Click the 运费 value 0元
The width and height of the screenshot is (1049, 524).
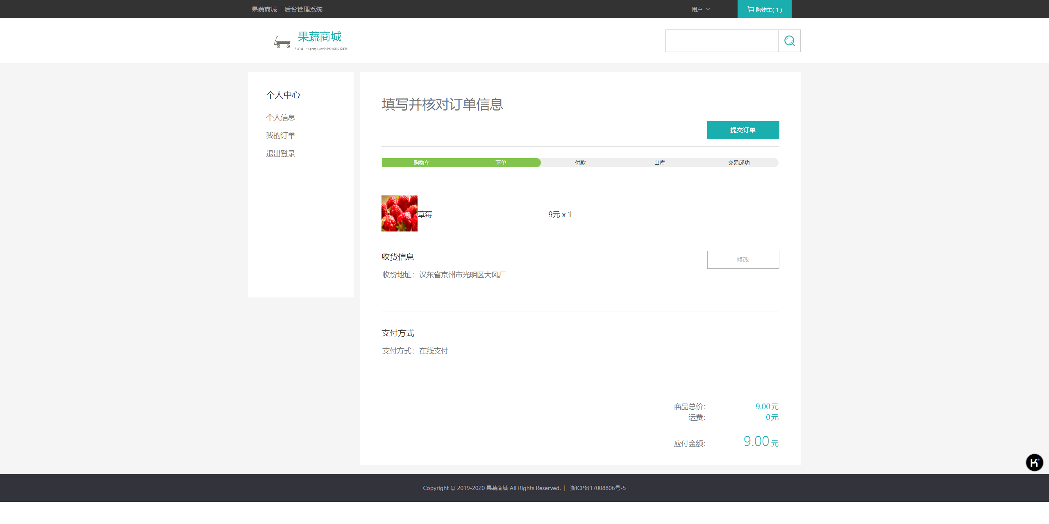point(772,417)
